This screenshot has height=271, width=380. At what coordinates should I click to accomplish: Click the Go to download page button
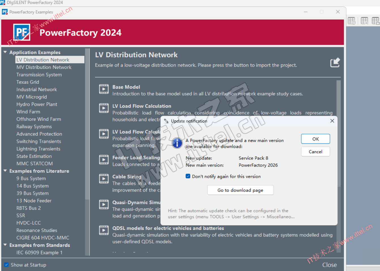(240, 190)
